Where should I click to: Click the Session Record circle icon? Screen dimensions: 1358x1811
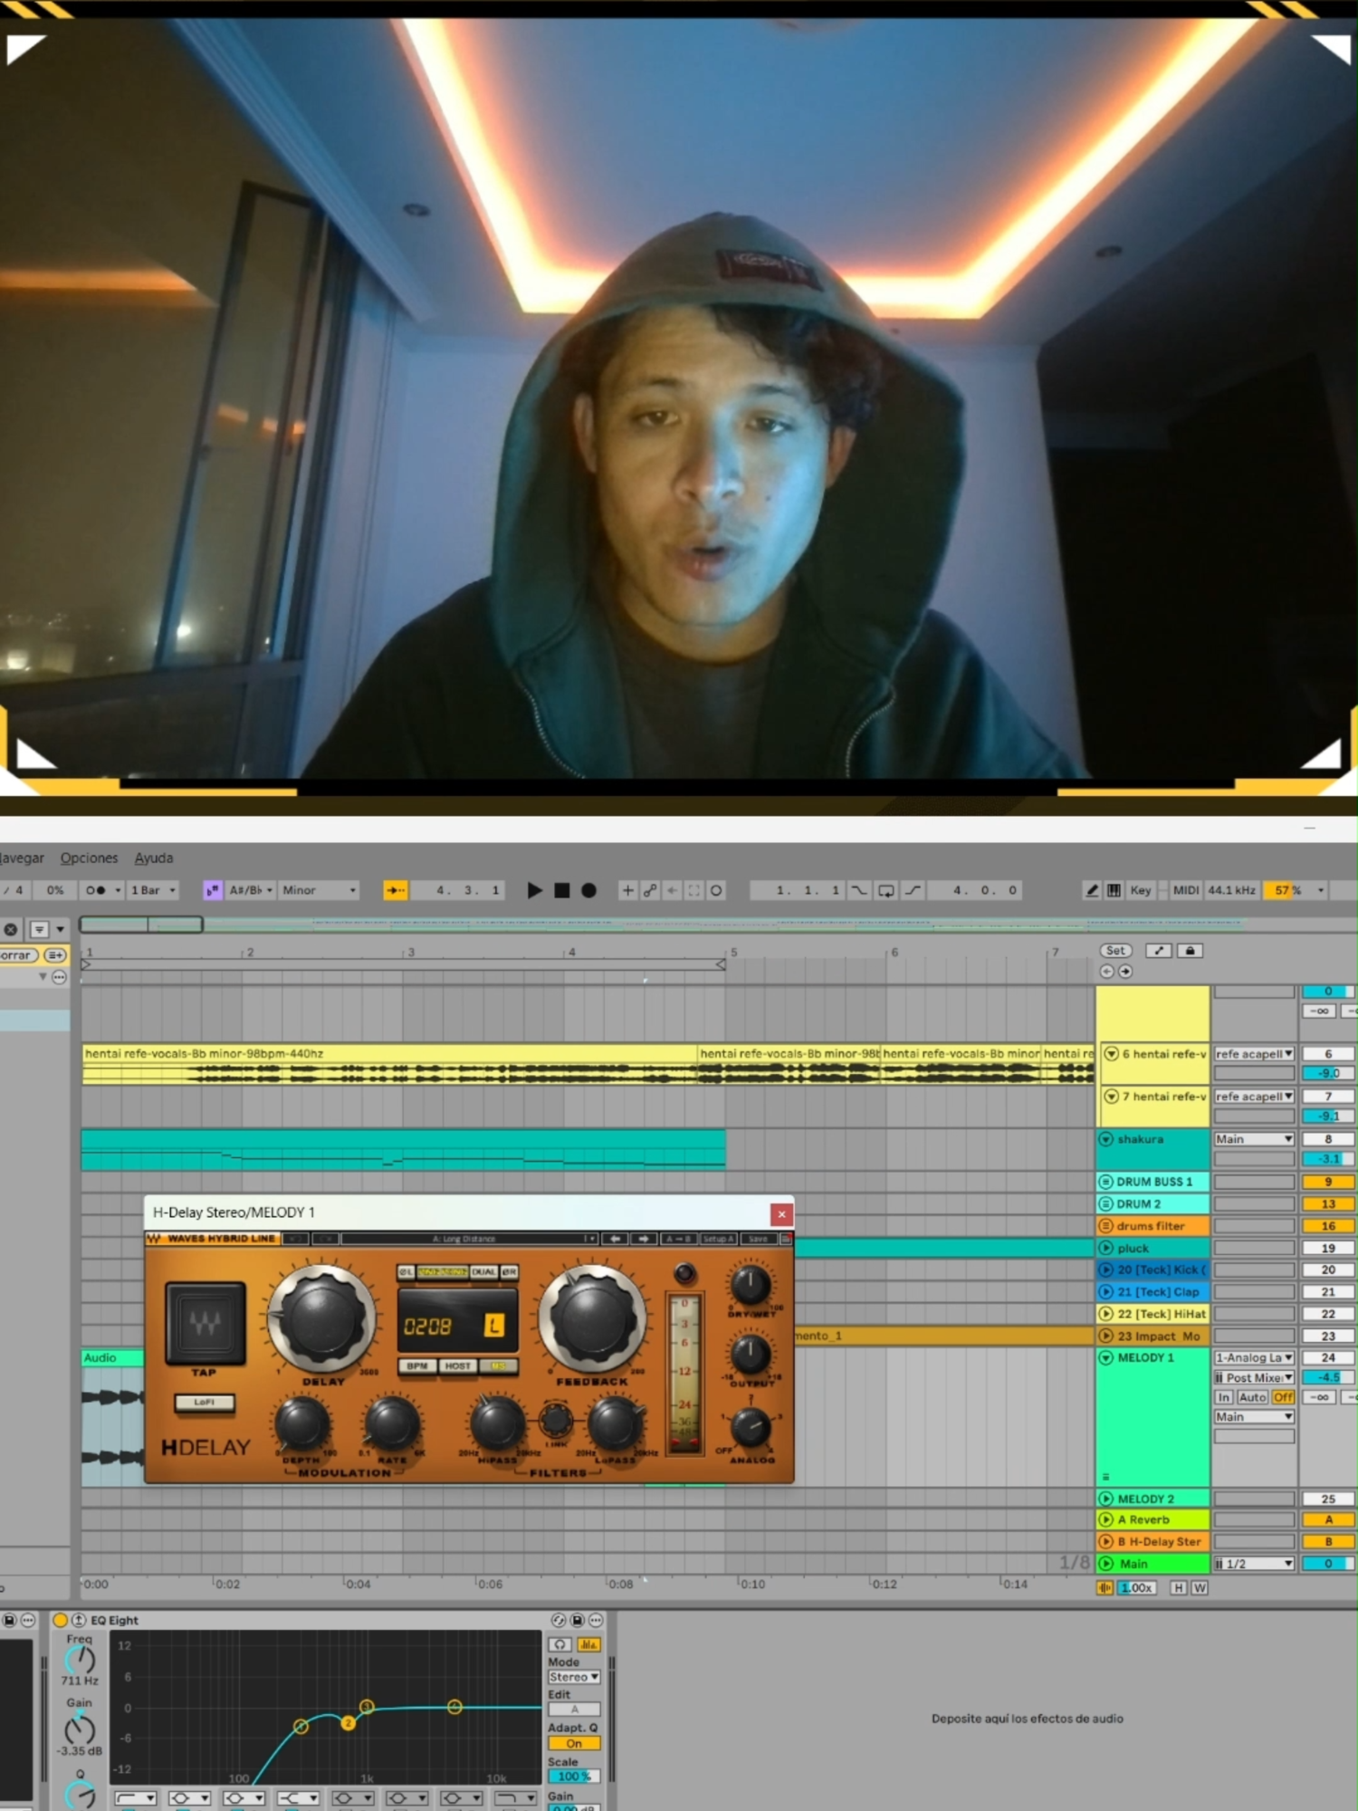pos(716,890)
